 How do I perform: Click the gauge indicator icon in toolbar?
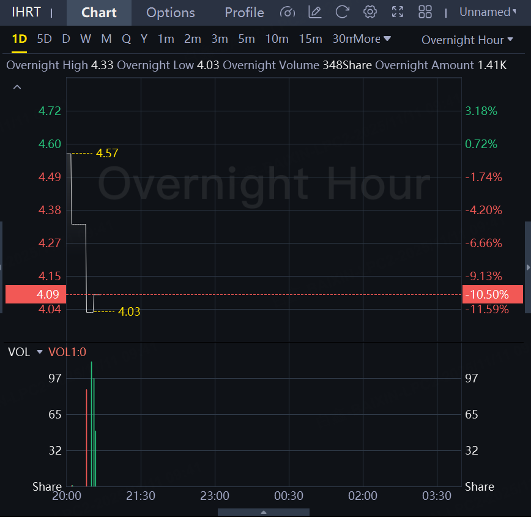[x=287, y=12]
